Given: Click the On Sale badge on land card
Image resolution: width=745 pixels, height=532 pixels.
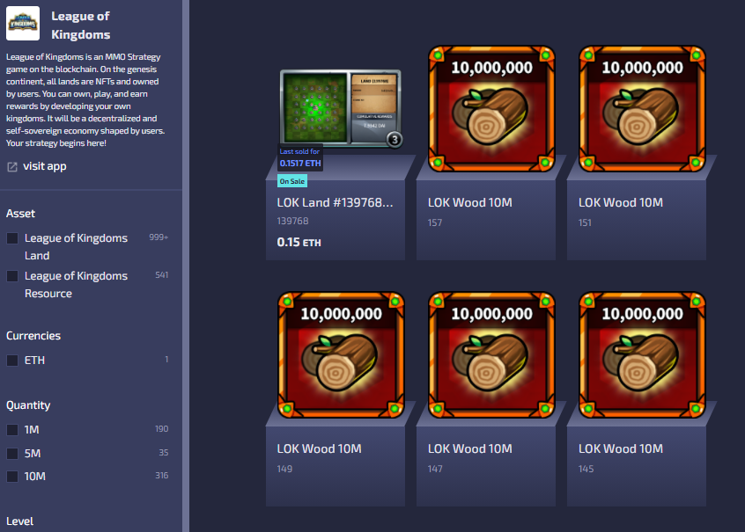Looking at the screenshot, I should 292,181.
